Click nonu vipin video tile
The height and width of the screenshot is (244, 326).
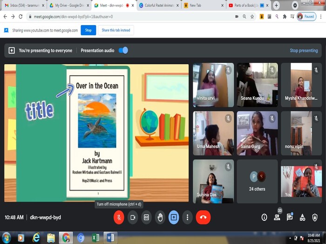coord(301,133)
